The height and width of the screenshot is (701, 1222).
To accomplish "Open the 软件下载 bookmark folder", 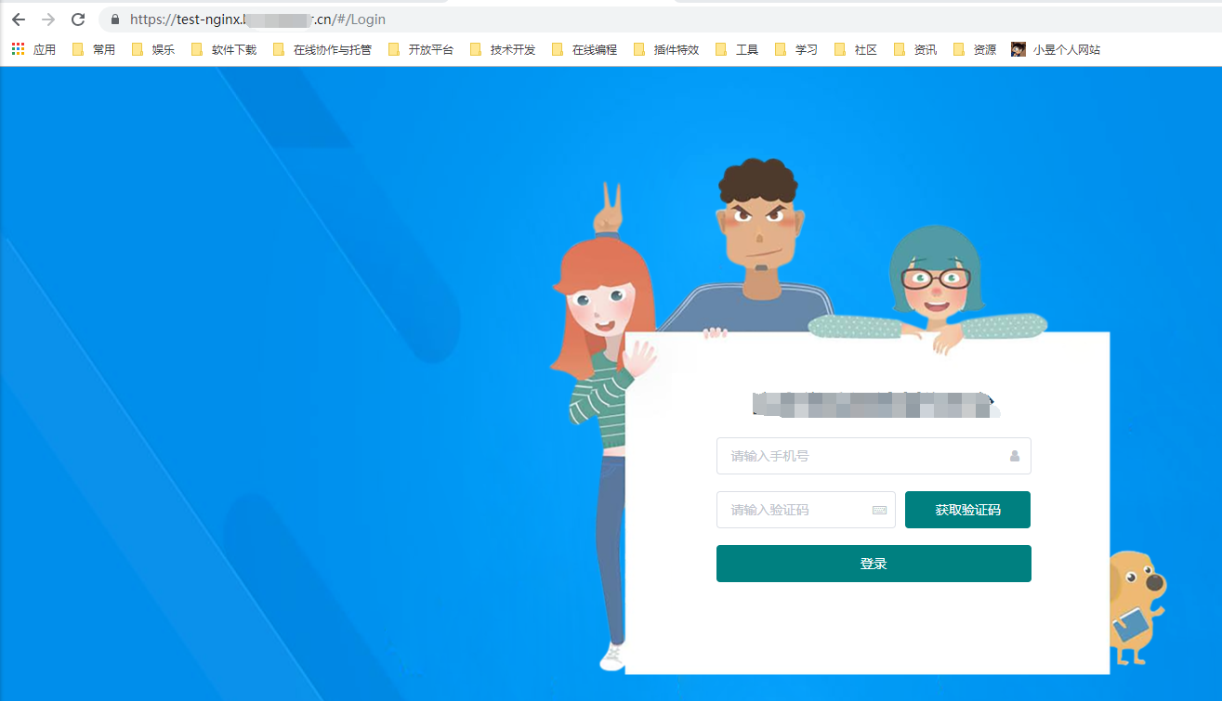I will pyautogui.click(x=224, y=50).
